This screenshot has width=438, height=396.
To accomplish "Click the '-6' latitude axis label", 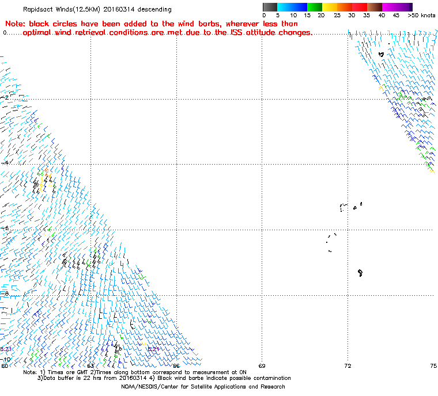I will coord(5,229).
